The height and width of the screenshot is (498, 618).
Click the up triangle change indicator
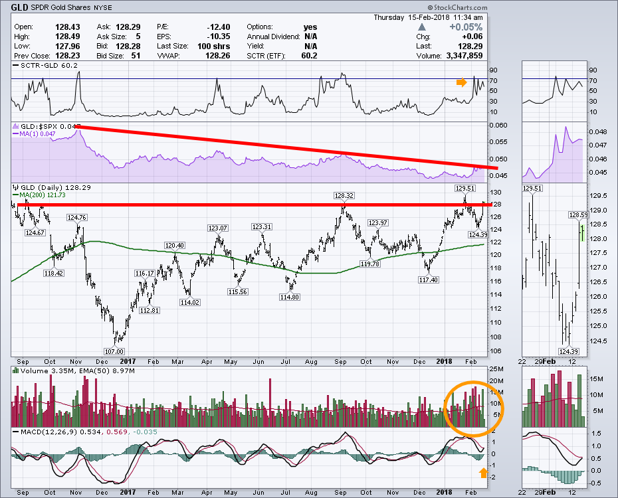click(422, 27)
